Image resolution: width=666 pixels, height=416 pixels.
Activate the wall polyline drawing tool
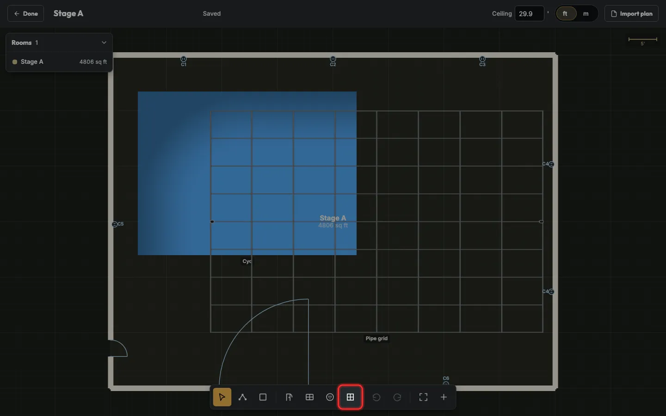[242, 397]
